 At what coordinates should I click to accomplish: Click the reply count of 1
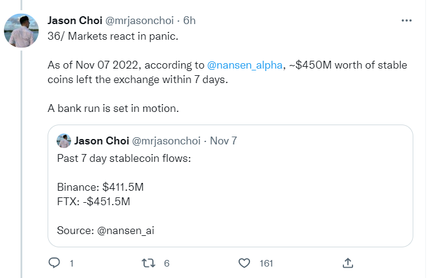[71, 263]
